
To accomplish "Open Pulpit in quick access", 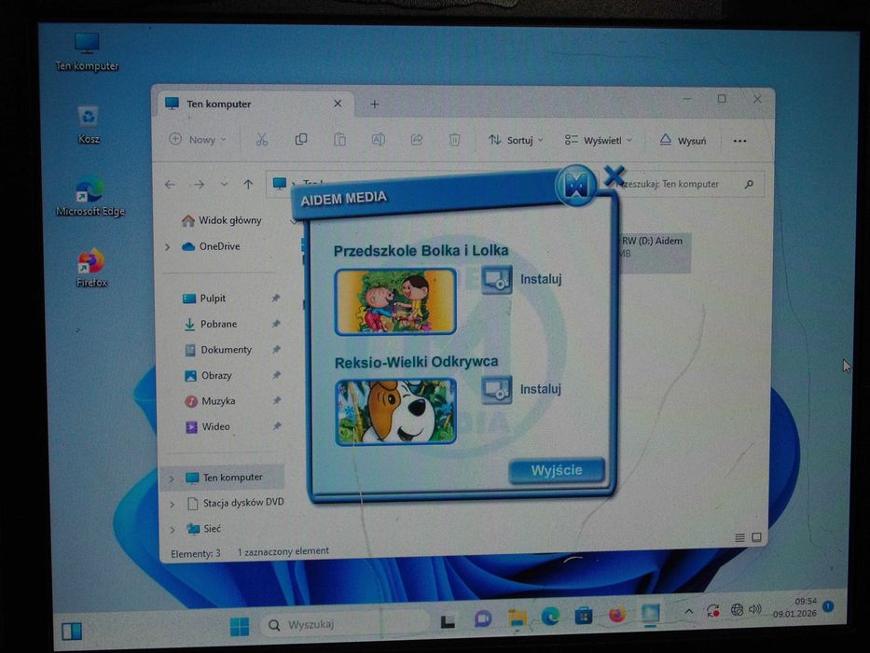I will click(205, 299).
